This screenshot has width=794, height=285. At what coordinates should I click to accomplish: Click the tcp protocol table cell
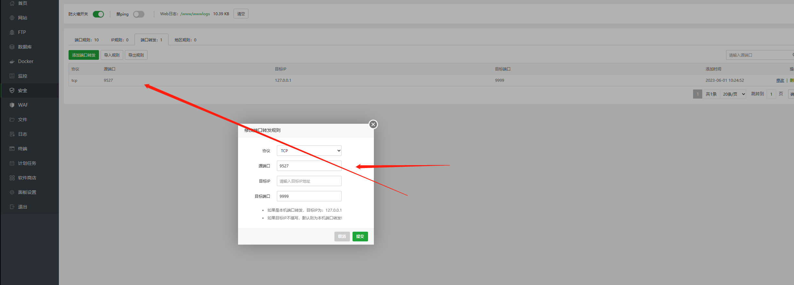(x=74, y=80)
